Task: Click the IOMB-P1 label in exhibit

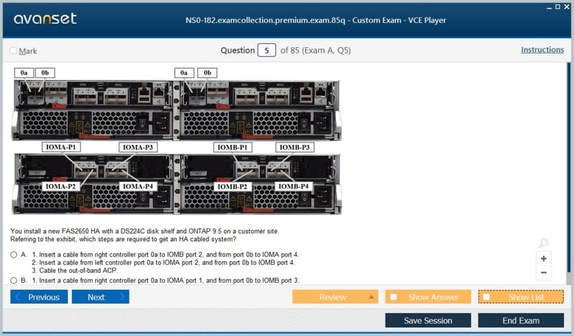Action: 233,147
